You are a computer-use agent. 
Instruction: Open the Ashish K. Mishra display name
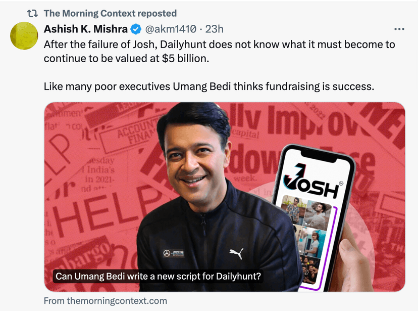tap(85, 29)
